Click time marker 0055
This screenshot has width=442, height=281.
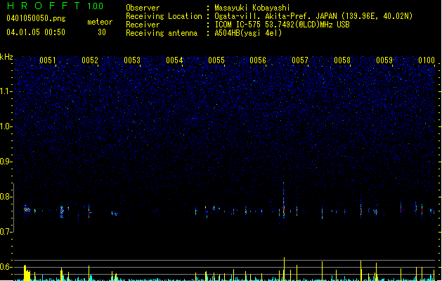216,60
